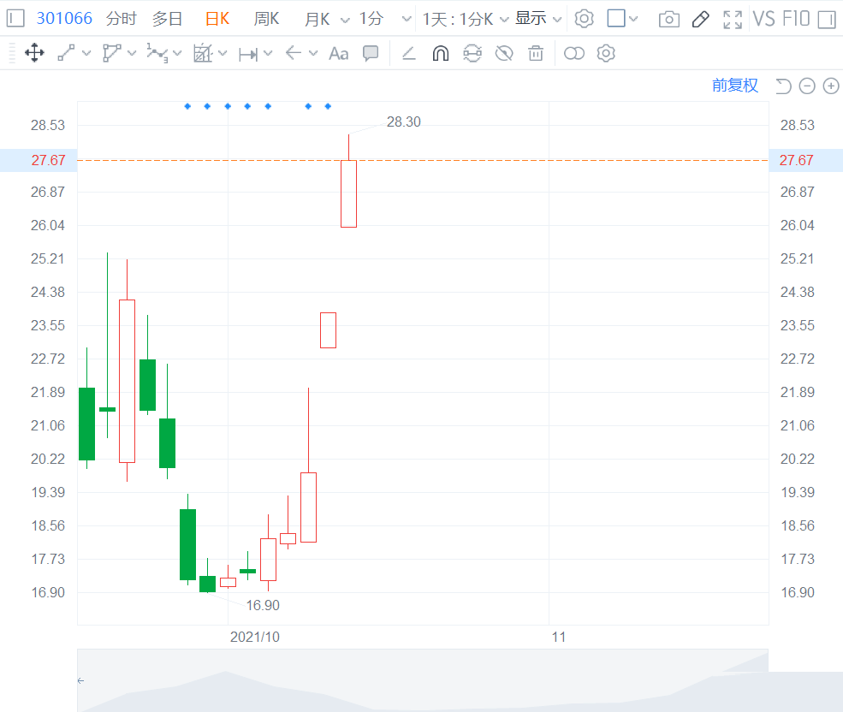Toggle the right side panel
This screenshot has height=712, width=843.
click(826, 19)
